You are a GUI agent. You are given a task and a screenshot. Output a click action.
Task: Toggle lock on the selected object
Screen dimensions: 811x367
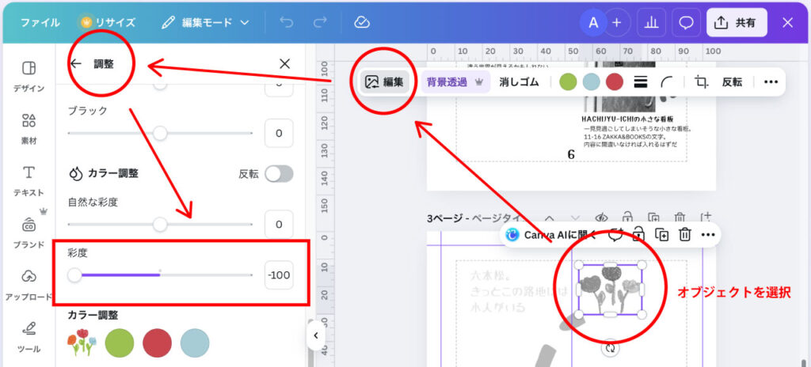[638, 234]
